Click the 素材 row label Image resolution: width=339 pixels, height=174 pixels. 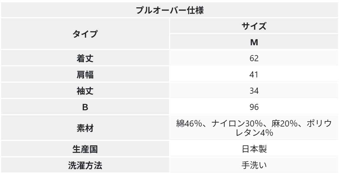click(x=85, y=127)
